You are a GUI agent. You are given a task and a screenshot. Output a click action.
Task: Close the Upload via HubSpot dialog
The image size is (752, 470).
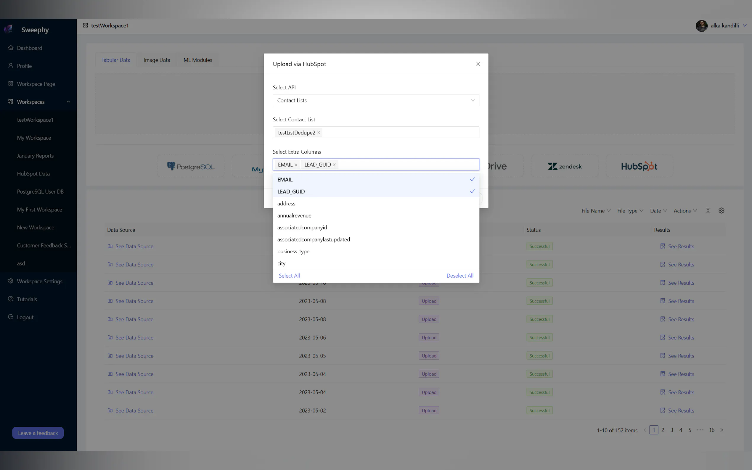point(478,64)
